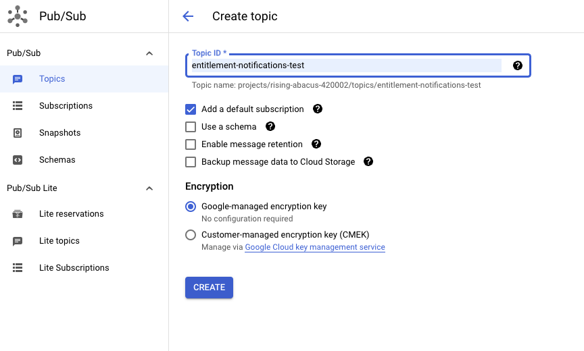Collapse the Pub/Sub sidebar section
This screenshot has width=584, height=351.
149,53
